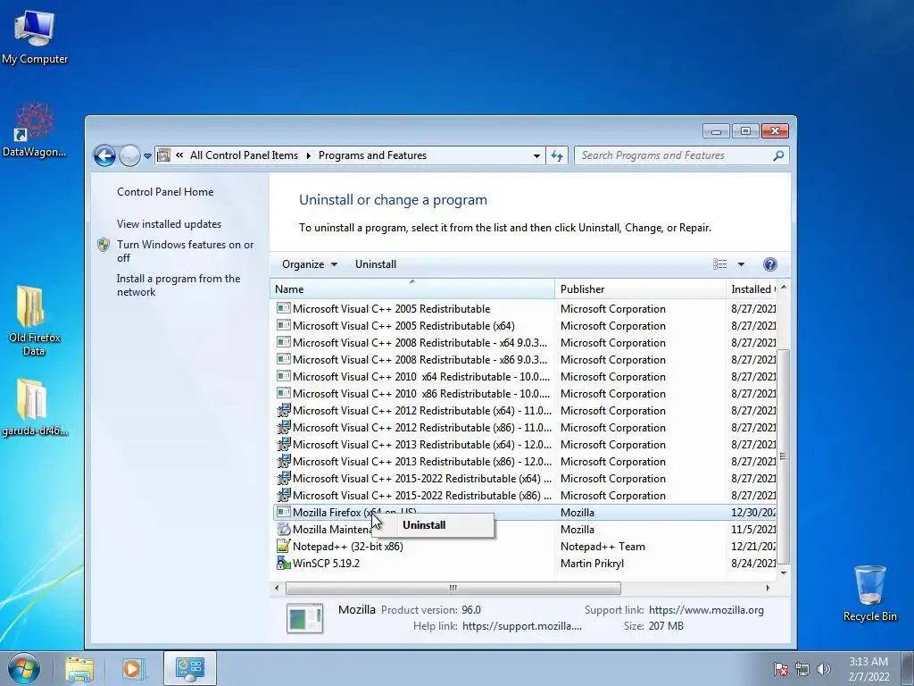The width and height of the screenshot is (914, 686).
Task: Click the volume speaker tray icon
Action: click(x=824, y=668)
